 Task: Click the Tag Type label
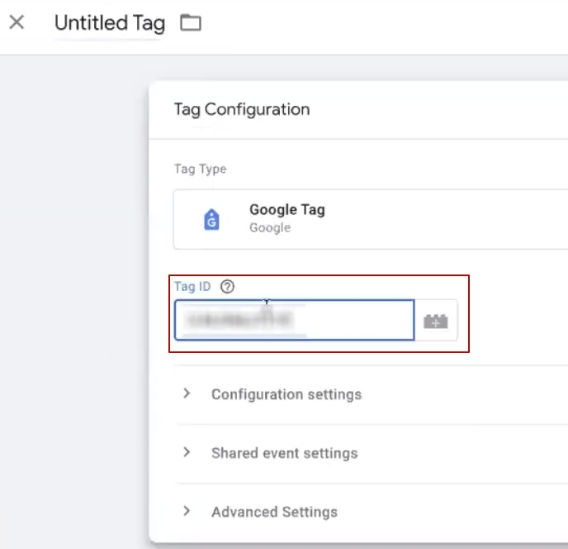click(x=200, y=169)
